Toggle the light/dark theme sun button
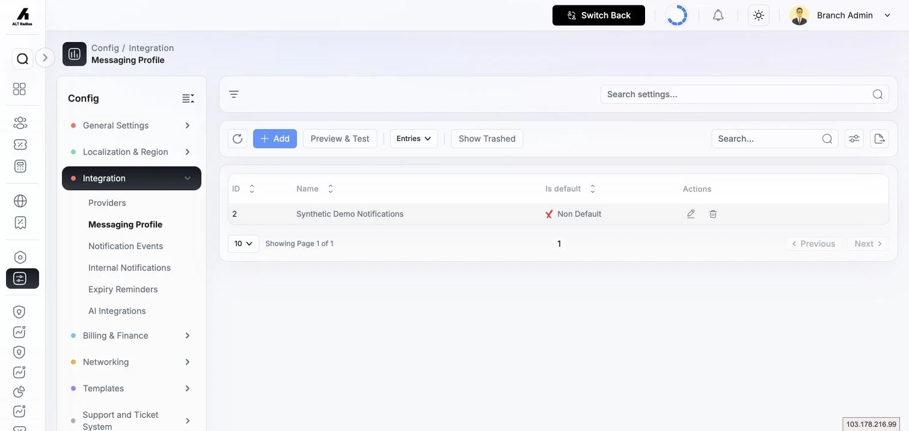The width and height of the screenshot is (909, 431). tap(759, 16)
